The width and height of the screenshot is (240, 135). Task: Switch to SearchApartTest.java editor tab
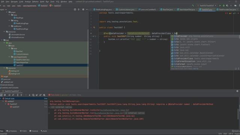pos(187,9)
